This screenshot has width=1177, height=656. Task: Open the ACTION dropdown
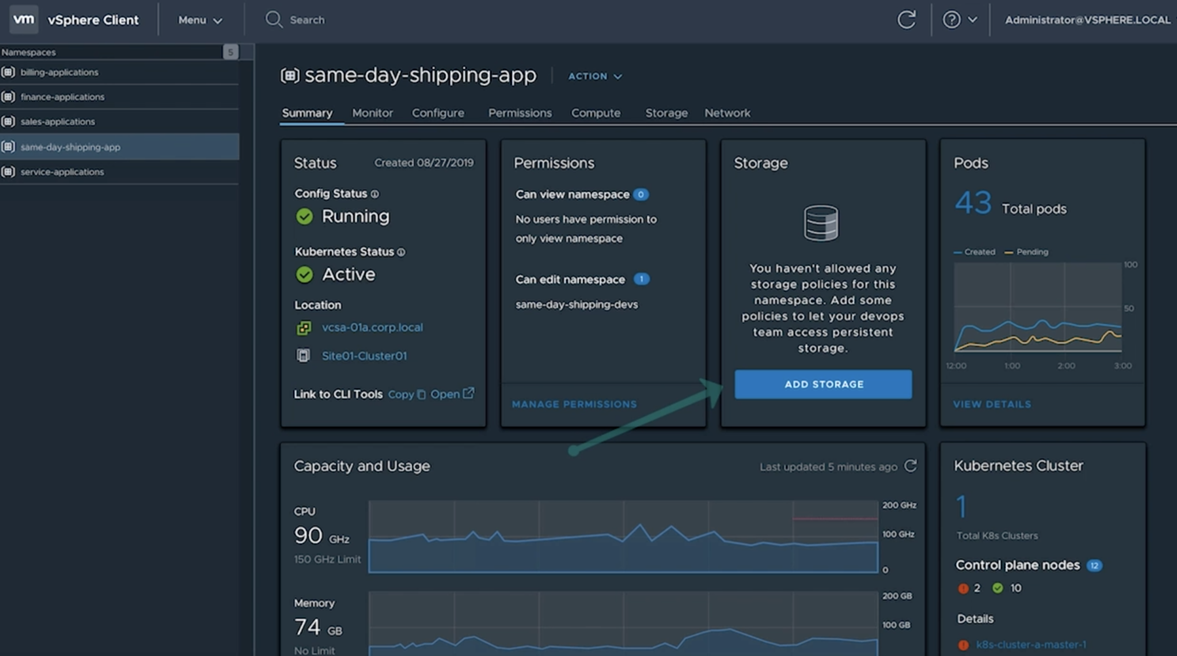[594, 76]
